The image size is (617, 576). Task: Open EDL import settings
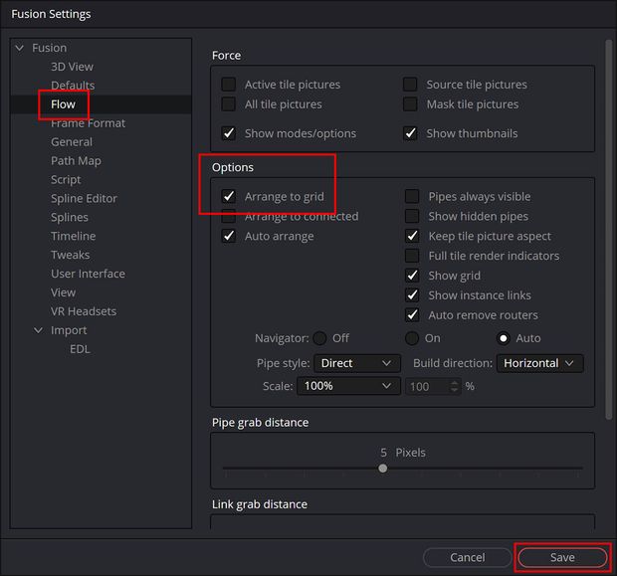80,349
